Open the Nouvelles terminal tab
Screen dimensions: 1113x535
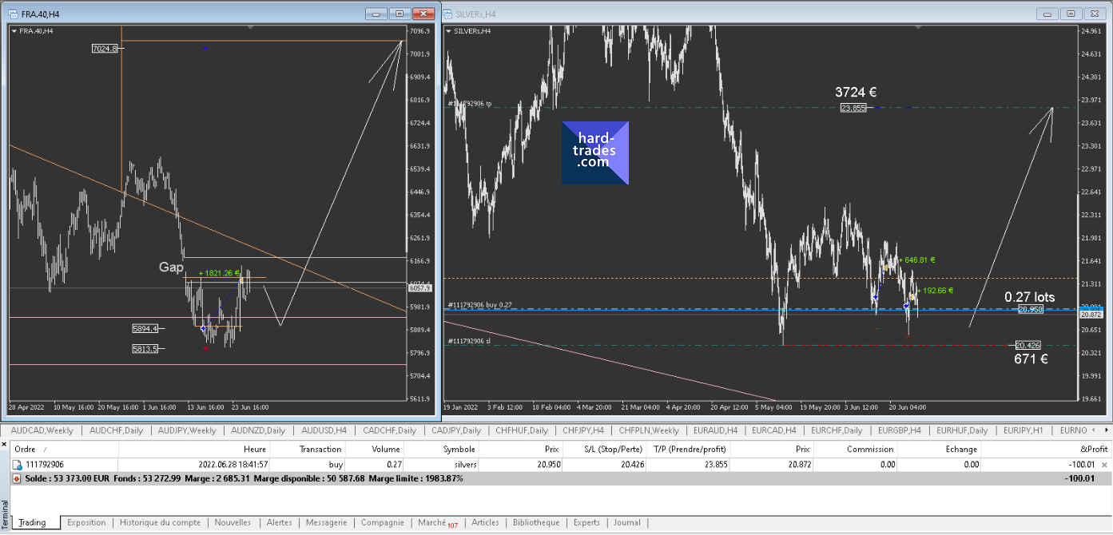click(233, 522)
